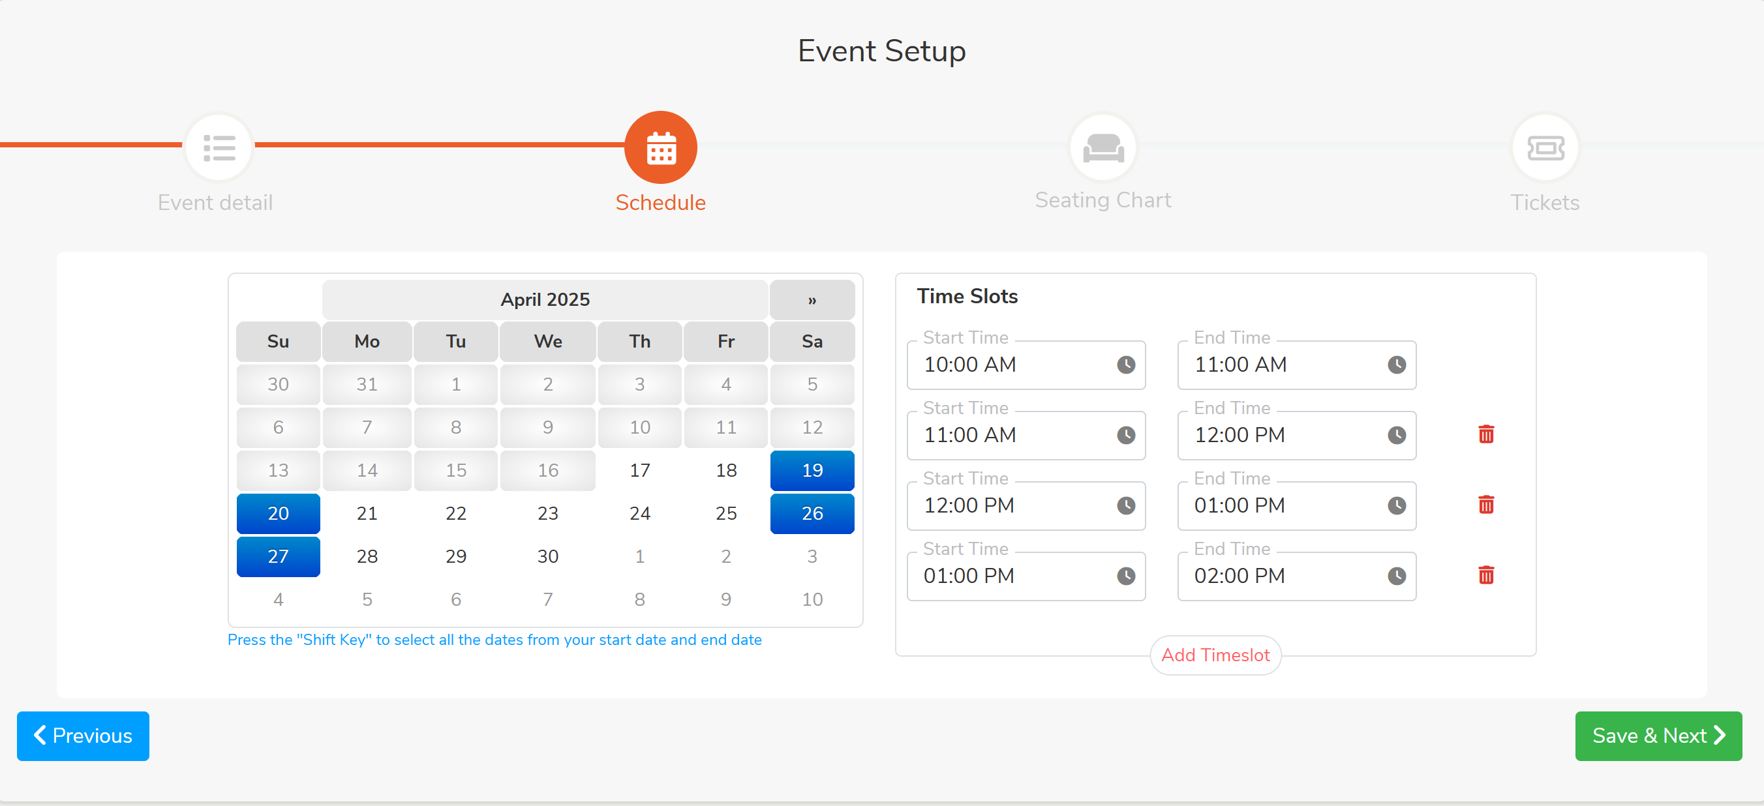1764x806 pixels.
Task: Delete the 11:00 AM timeslot row
Action: pyautogui.click(x=1485, y=434)
